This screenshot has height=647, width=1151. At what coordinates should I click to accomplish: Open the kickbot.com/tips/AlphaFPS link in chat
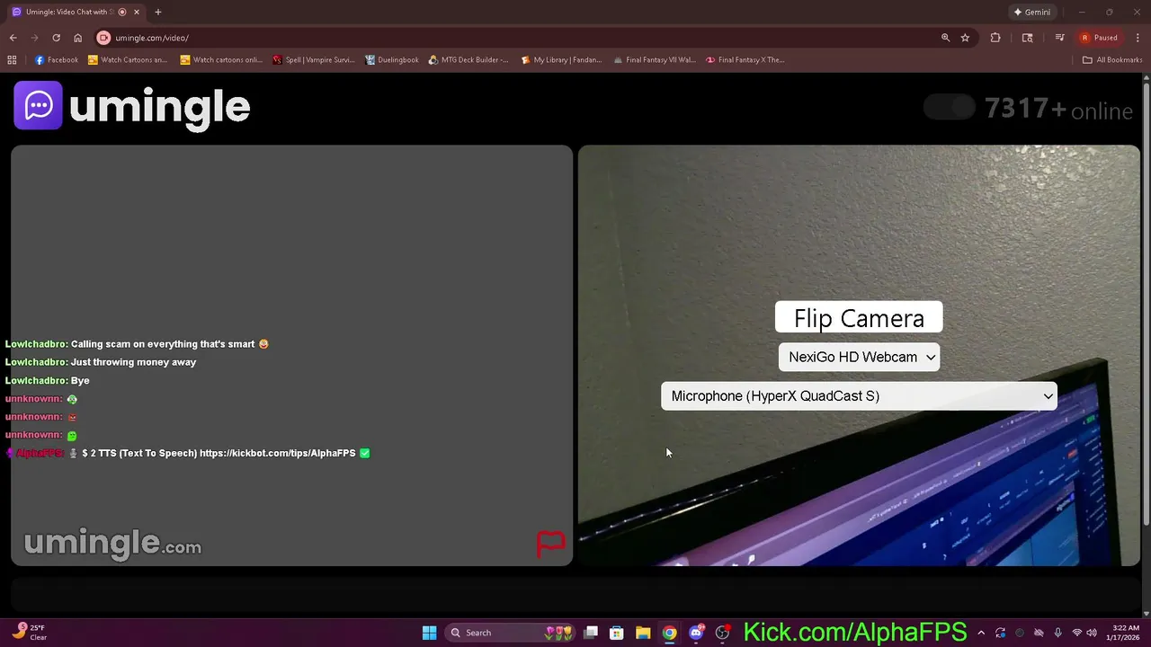point(277,453)
